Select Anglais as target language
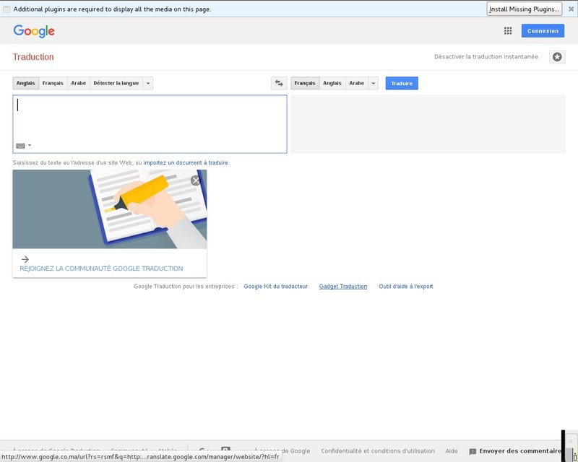Screen dimensions: 578x462 (332, 83)
